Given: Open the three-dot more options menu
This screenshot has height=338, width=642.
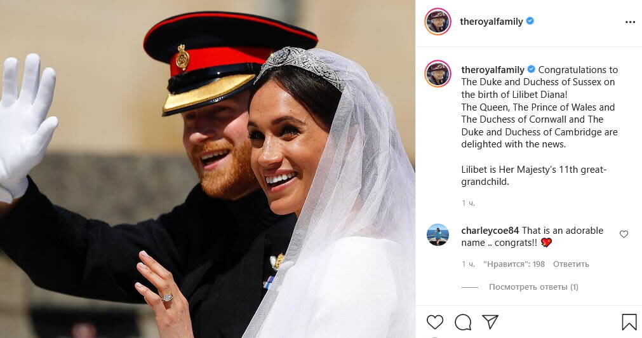Looking at the screenshot, I should 630,22.
